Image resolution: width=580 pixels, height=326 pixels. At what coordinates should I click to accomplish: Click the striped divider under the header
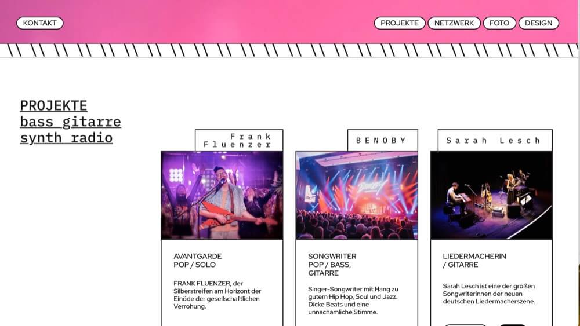pyautogui.click(x=289, y=50)
